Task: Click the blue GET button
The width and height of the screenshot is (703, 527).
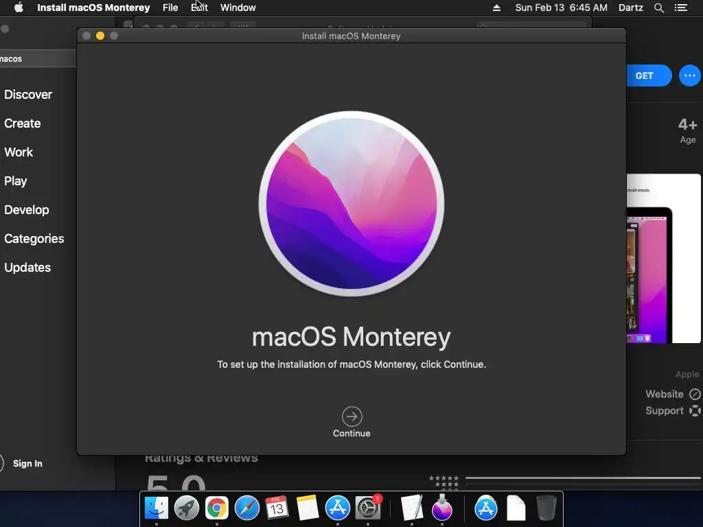Action: pyautogui.click(x=649, y=75)
